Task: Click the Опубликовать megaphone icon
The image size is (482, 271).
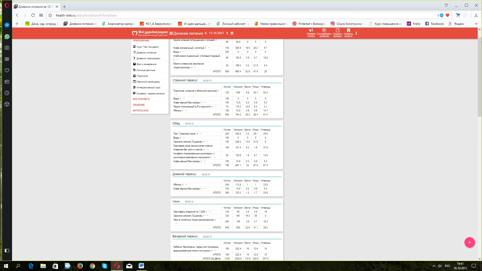Action: (x=311, y=30)
